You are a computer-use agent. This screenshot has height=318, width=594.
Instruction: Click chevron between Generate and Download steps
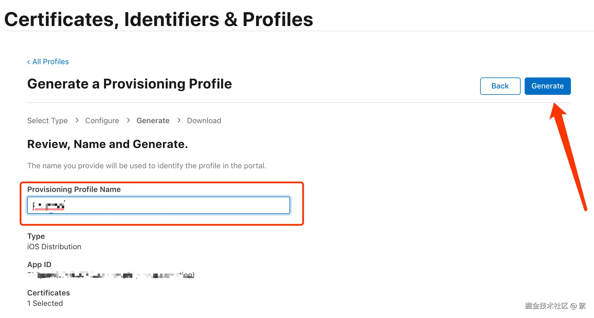click(179, 120)
